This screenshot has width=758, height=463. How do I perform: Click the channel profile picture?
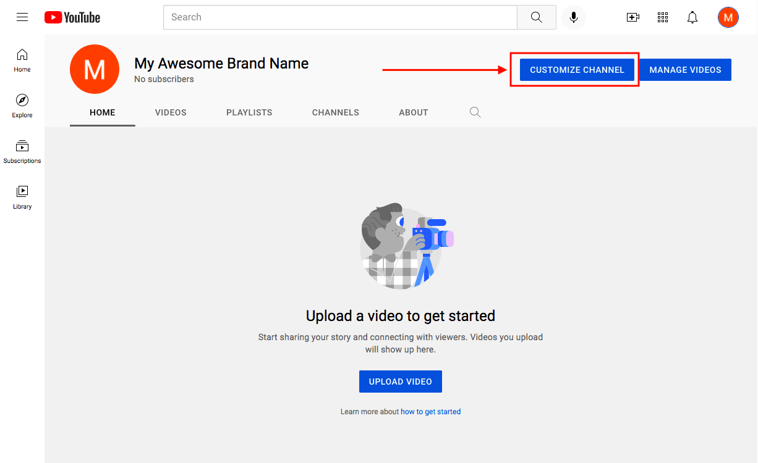[95, 69]
